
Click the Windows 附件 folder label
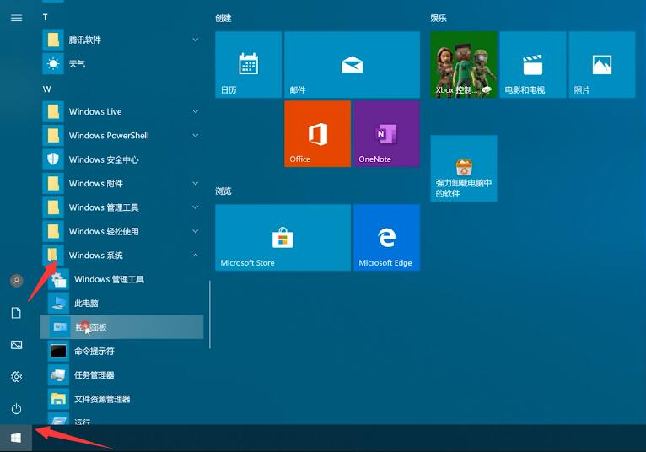(95, 183)
